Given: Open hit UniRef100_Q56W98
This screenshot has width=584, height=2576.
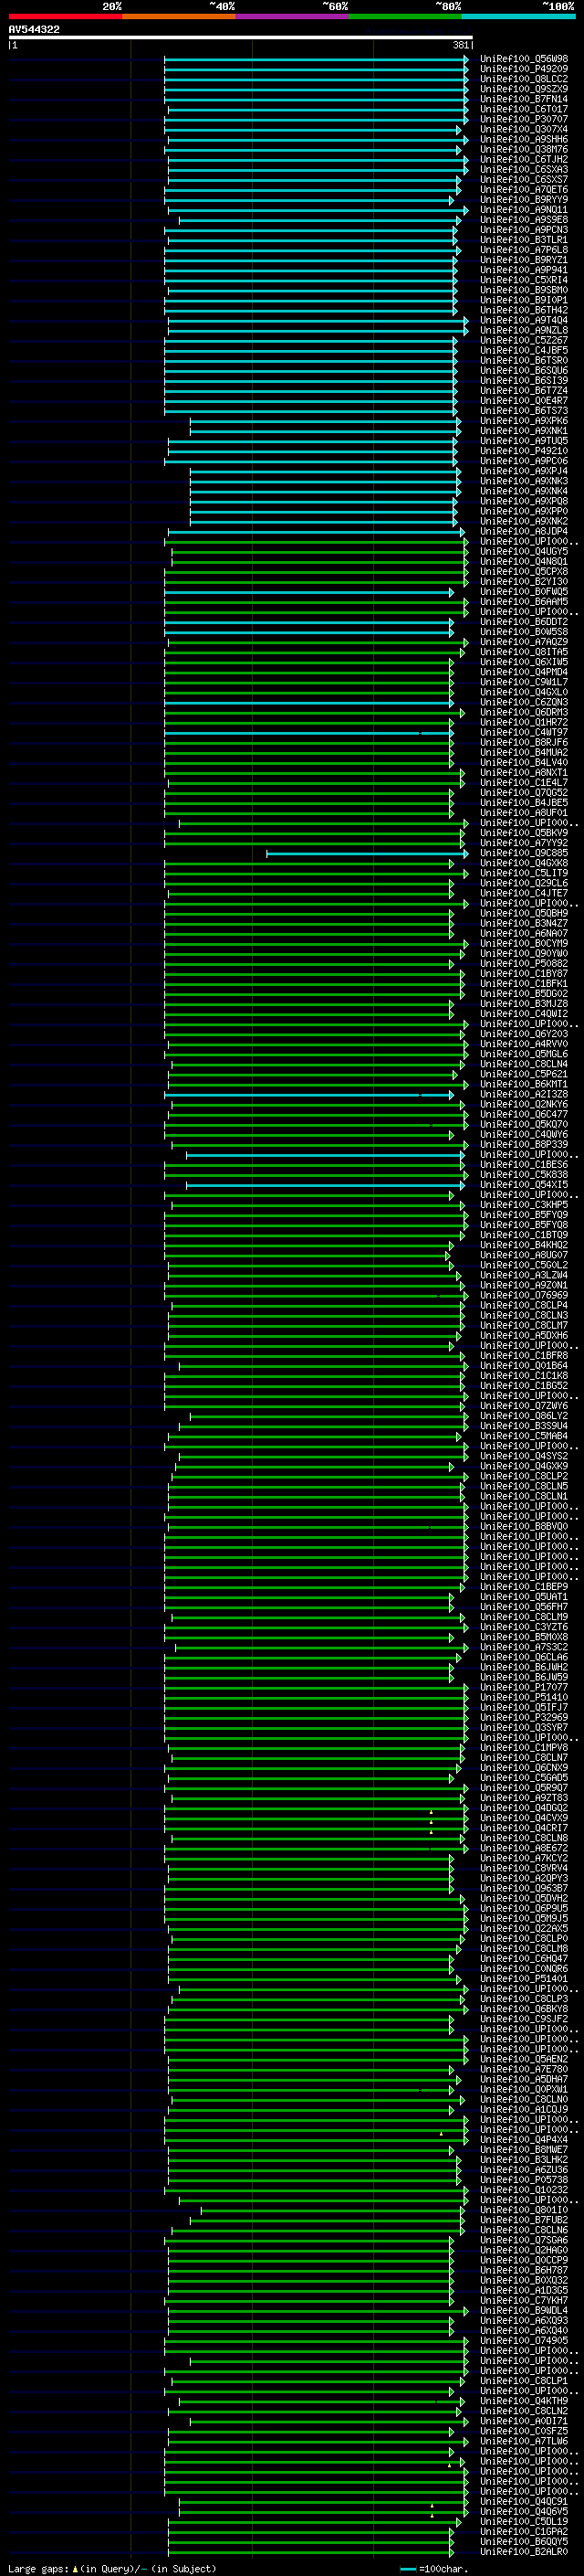Looking at the screenshot, I should pos(524,59).
